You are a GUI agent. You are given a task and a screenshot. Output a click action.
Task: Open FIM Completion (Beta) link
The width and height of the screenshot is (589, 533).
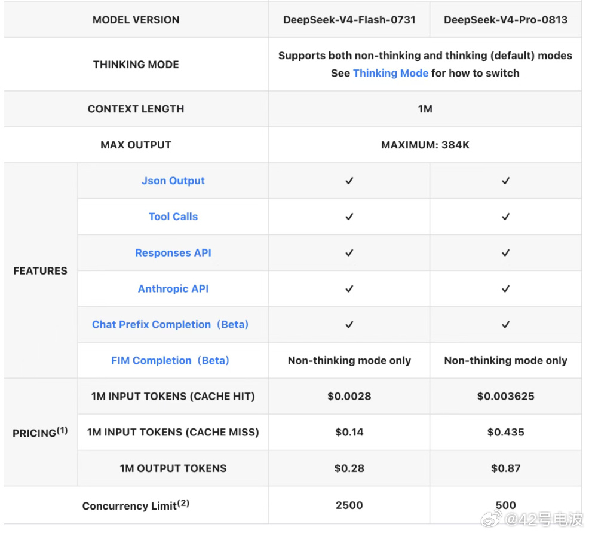(x=170, y=360)
